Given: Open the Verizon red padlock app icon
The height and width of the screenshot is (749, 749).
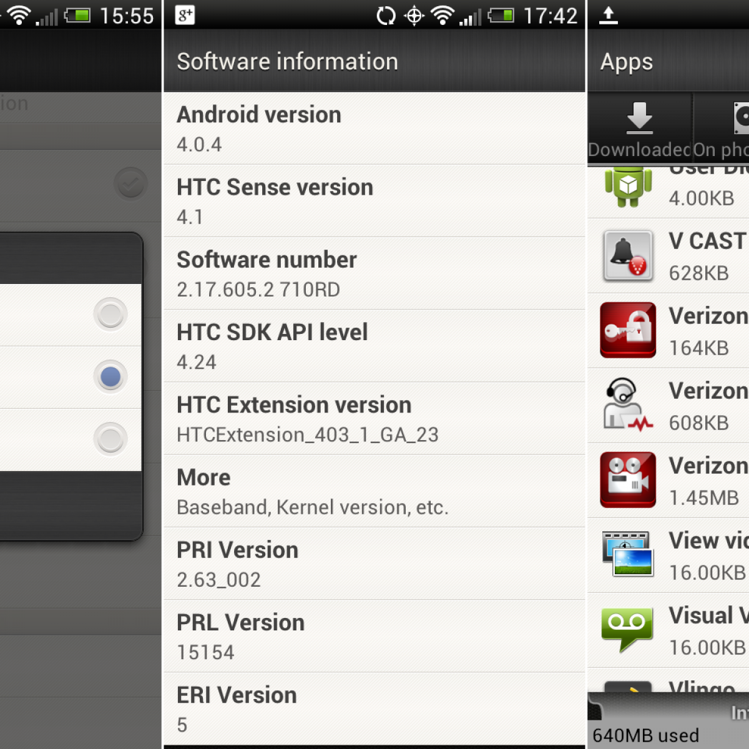Looking at the screenshot, I should [x=628, y=330].
